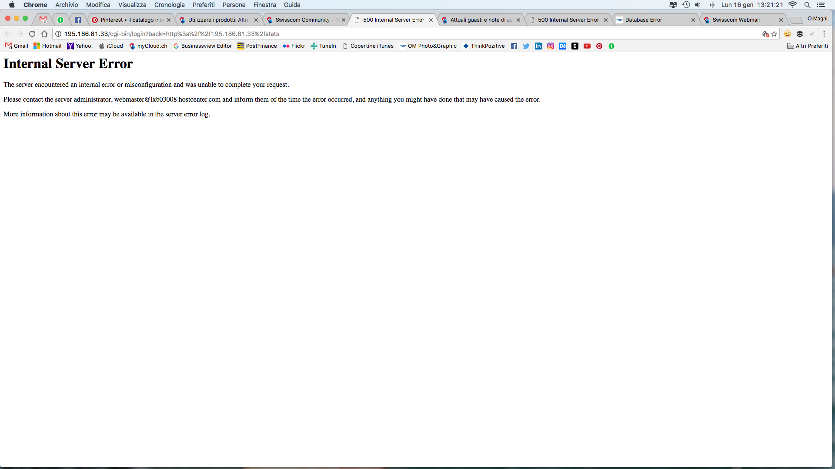Image resolution: width=835 pixels, height=469 pixels.
Task: Open the Cronologia menu
Action: (169, 5)
